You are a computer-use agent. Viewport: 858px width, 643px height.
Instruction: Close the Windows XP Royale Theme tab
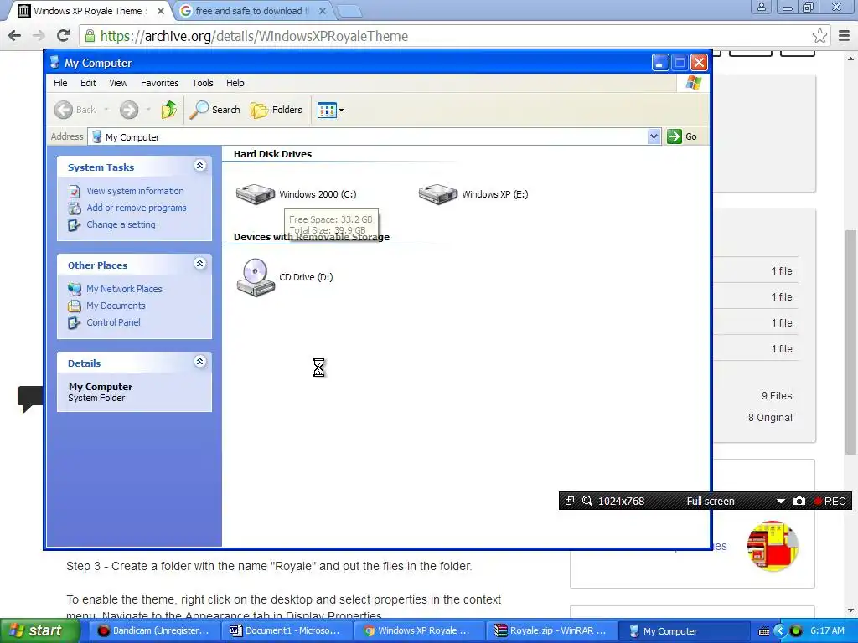point(161,11)
